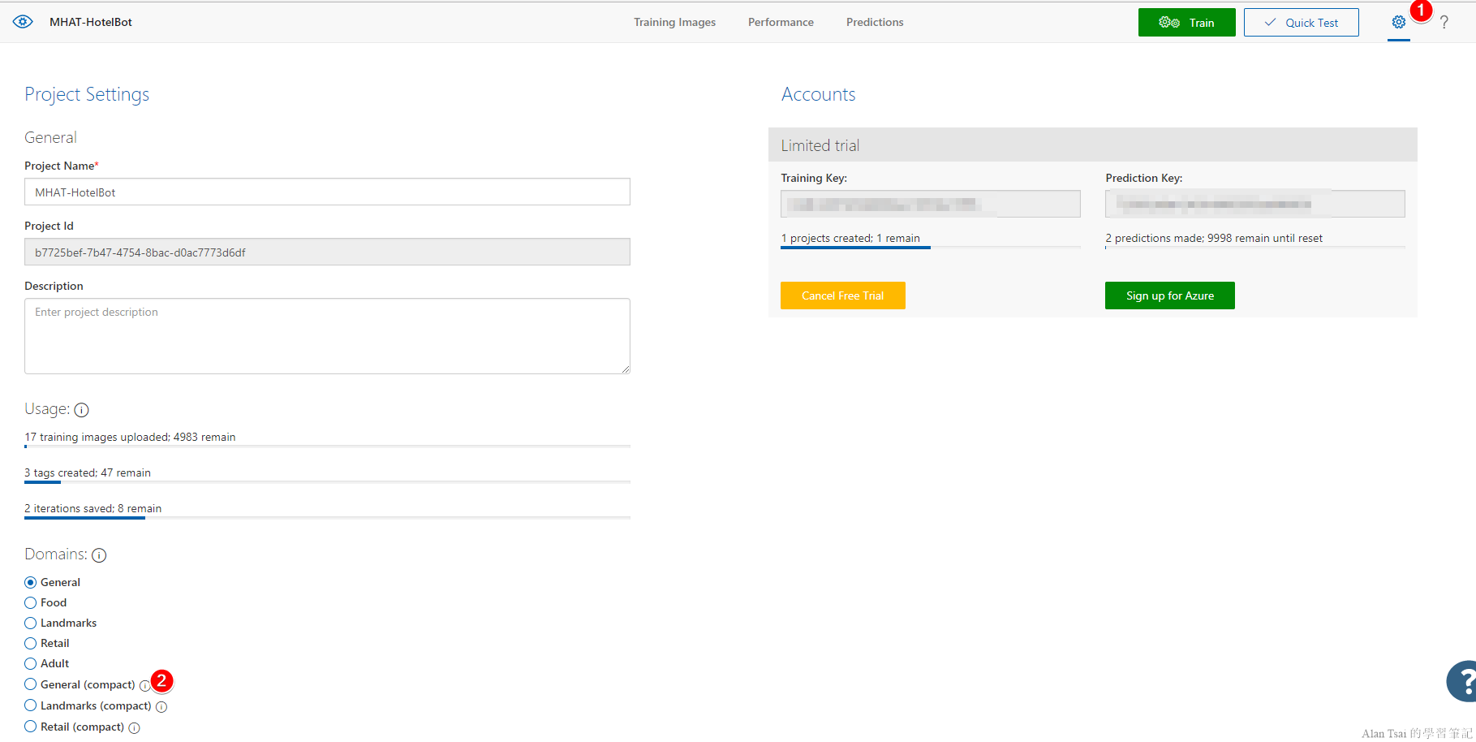Select the Retail domain radio button
Screen dimensions: 1476x742
click(x=31, y=643)
